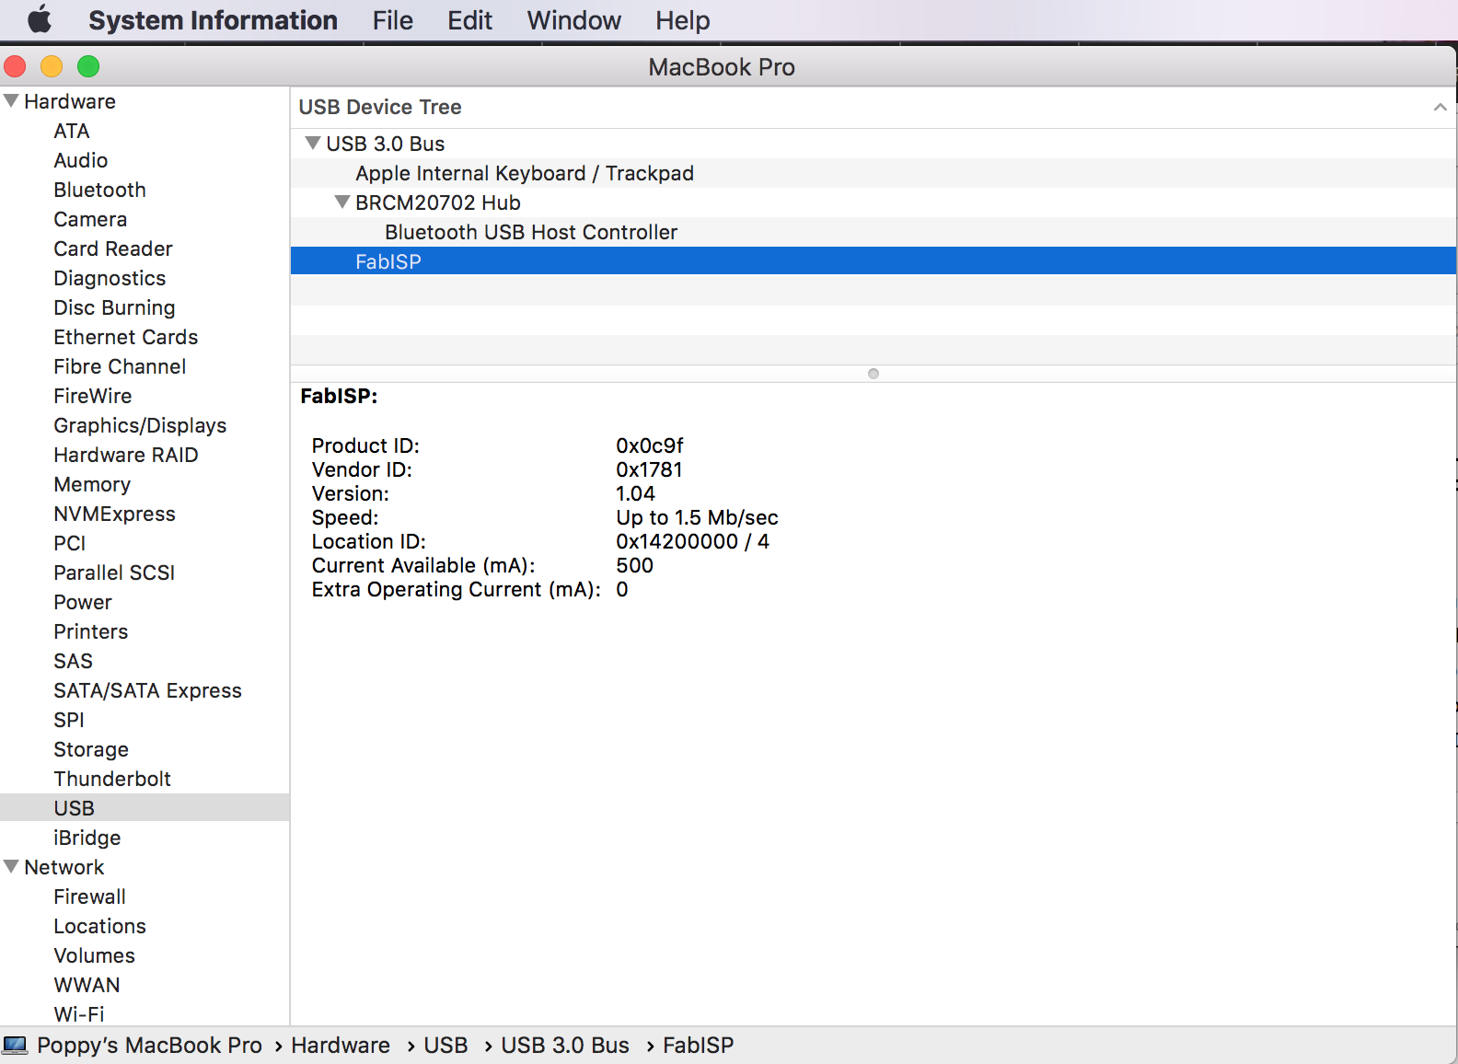
Task: Collapse the Hardware section triangle
Action: tap(11, 100)
